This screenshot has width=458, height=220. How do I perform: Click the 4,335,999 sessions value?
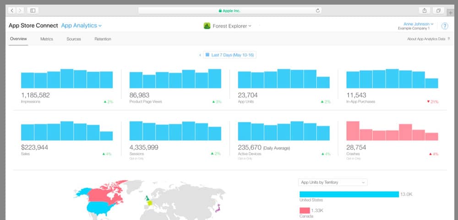[x=144, y=148]
